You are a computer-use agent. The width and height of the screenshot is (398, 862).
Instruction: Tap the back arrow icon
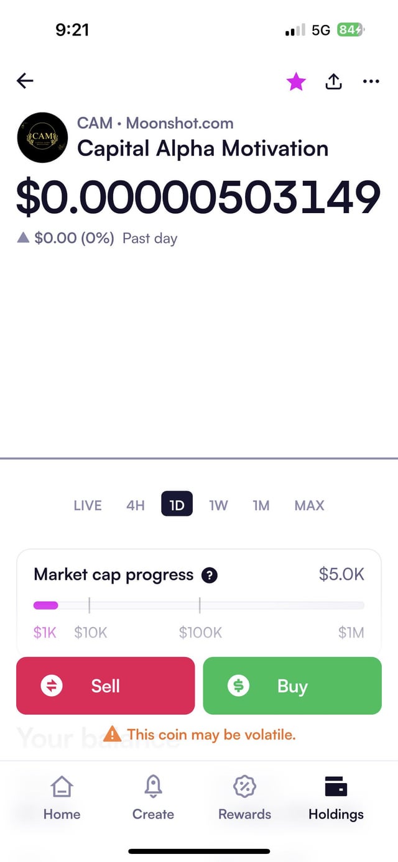tap(25, 81)
